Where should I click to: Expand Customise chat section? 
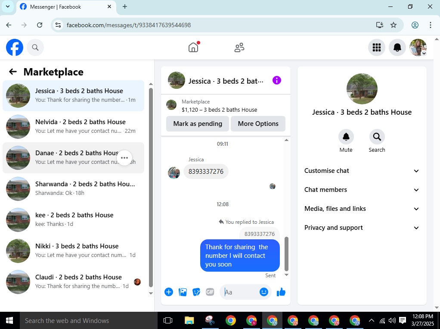click(362, 171)
